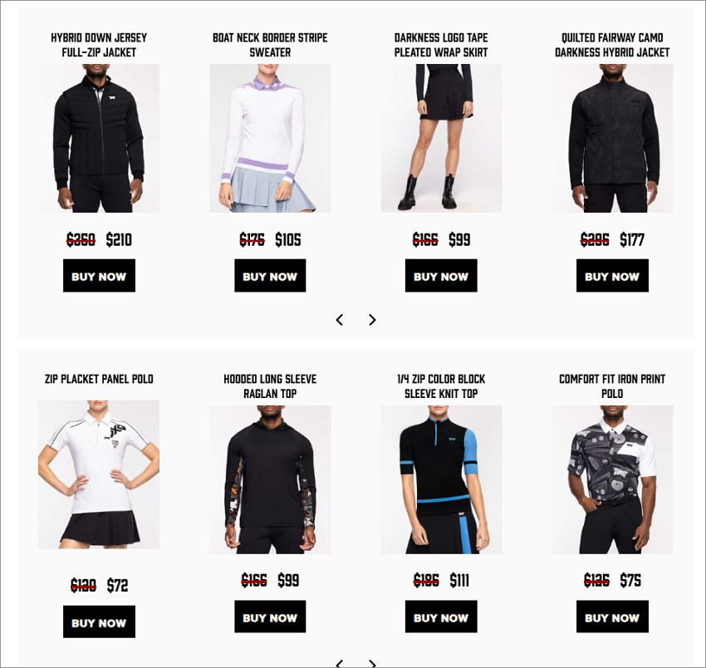This screenshot has height=668, width=706.
Task: Open the Quilted Fairway Camo jacket image
Action: [x=612, y=138]
